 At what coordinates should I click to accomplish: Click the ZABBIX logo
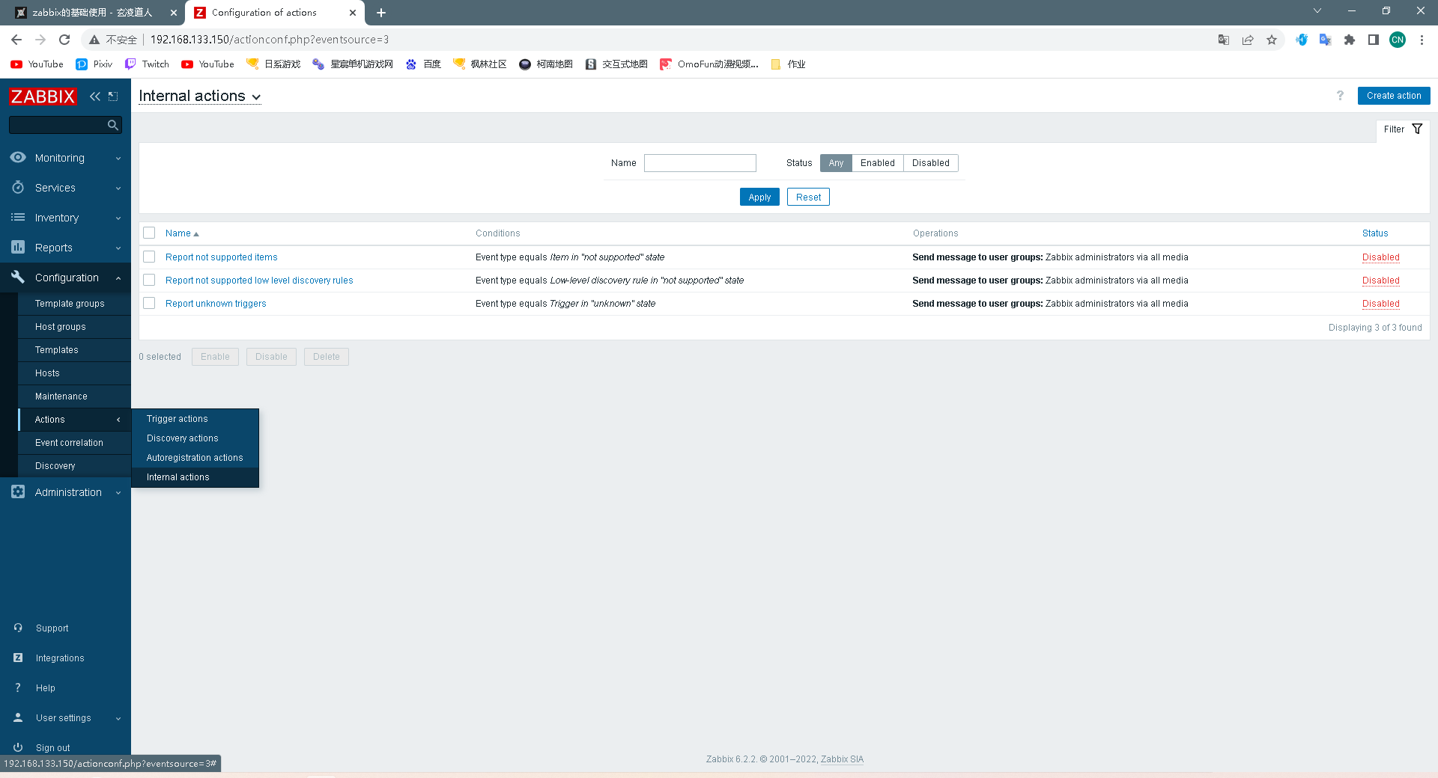point(43,97)
